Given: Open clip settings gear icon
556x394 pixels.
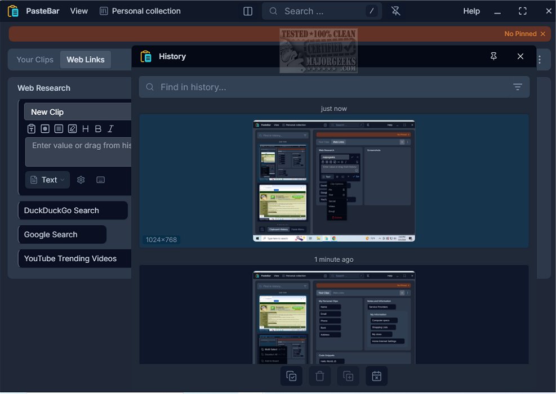Looking at the screenshot, I should (x=81, y=180).
